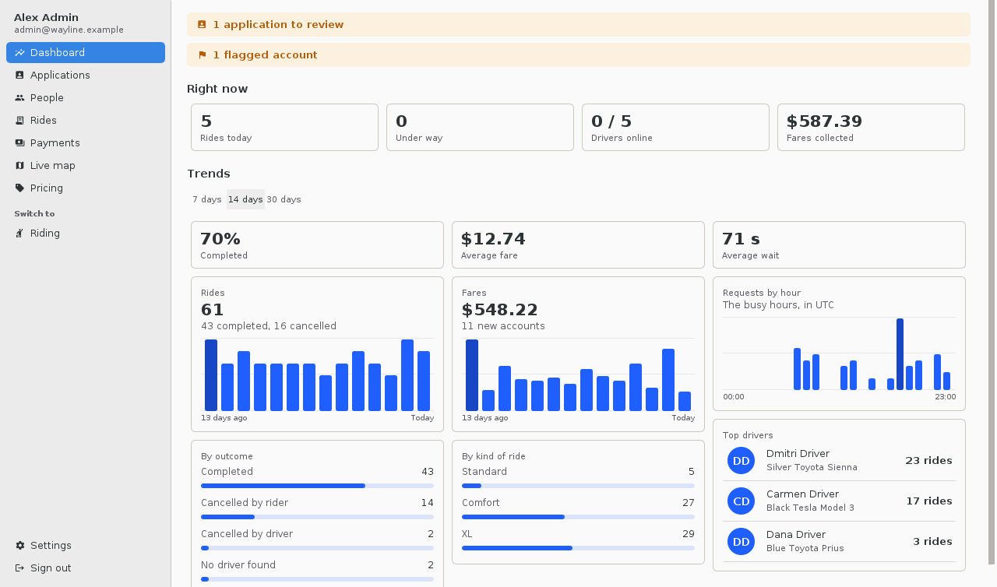Click the flag icon in flagged account banner
Screen dimensions: 997x587
202,55
